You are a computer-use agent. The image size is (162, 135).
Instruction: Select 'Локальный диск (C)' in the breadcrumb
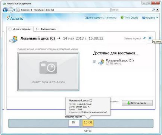(44, 10)
